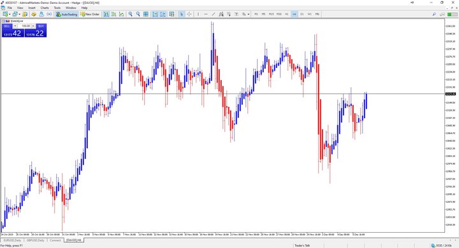The width and height of the screenshot is (459, 248).
Task: Open the search magnifier icon
Action: (434, 14)
